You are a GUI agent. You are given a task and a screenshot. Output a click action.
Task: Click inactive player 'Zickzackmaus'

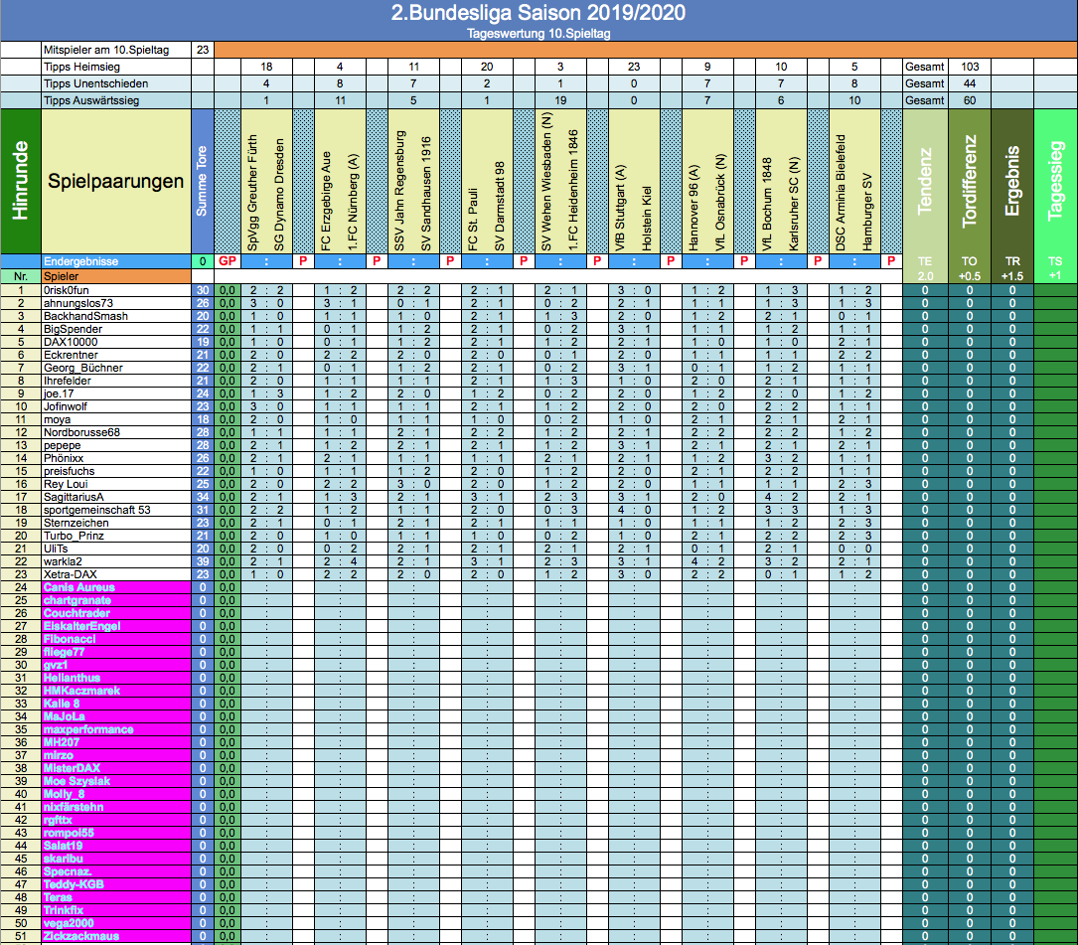click(81, 936)
